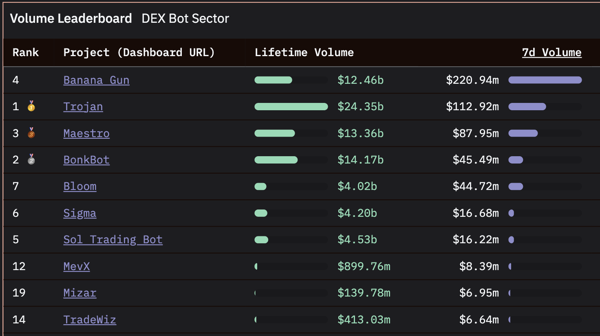Screen dimensions: 600x336
Task: Click the Volume Leaderboard title
Action: [71, 18]
